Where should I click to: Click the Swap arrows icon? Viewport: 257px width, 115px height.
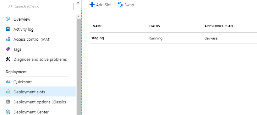point(120,5)
